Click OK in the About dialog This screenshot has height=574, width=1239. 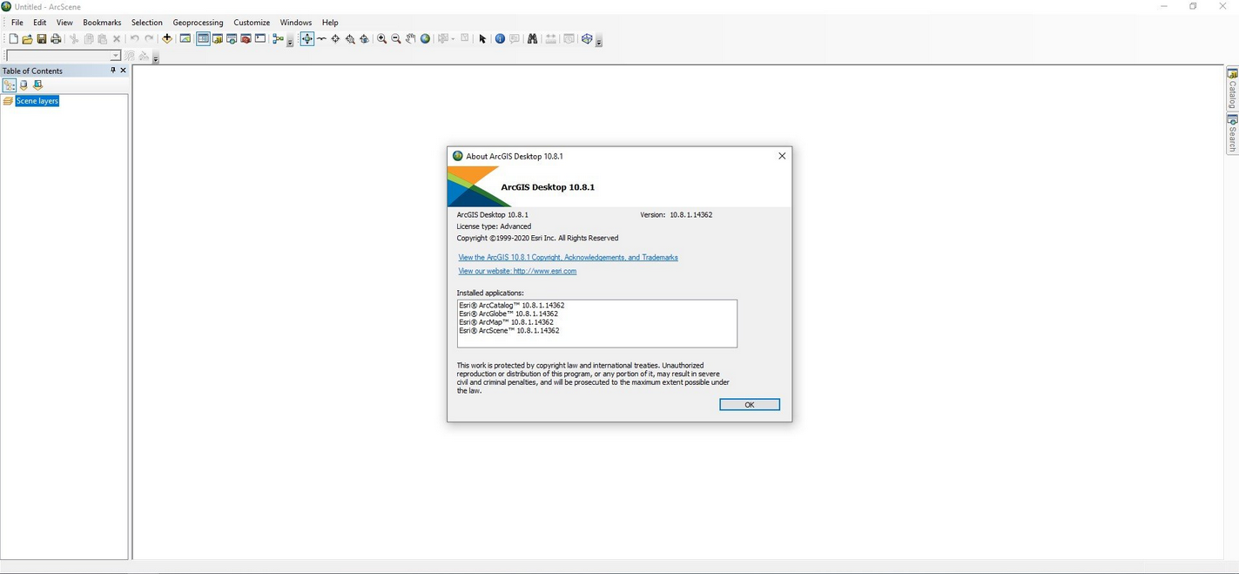pos(750,405)
